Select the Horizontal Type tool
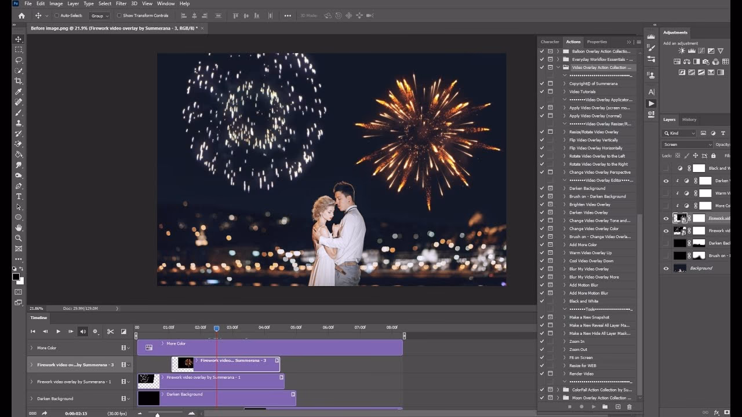Image resolution: width=742 pixels, height=417 pixels. 19,196
